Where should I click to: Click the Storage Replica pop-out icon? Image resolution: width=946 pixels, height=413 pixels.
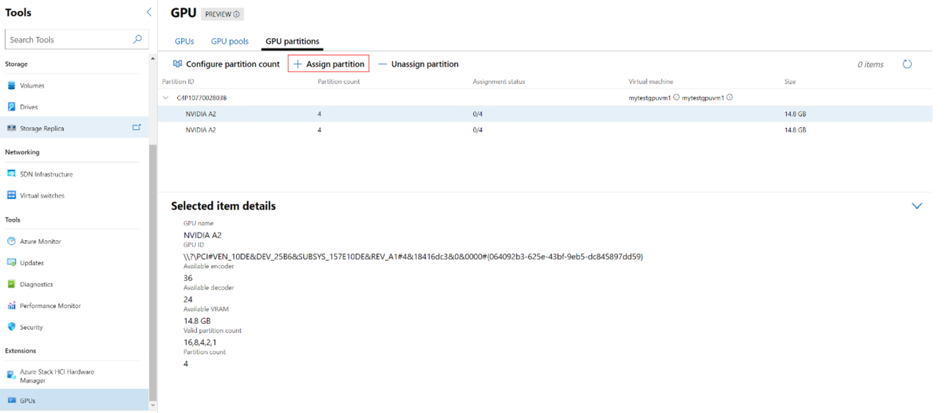(137, 128)
